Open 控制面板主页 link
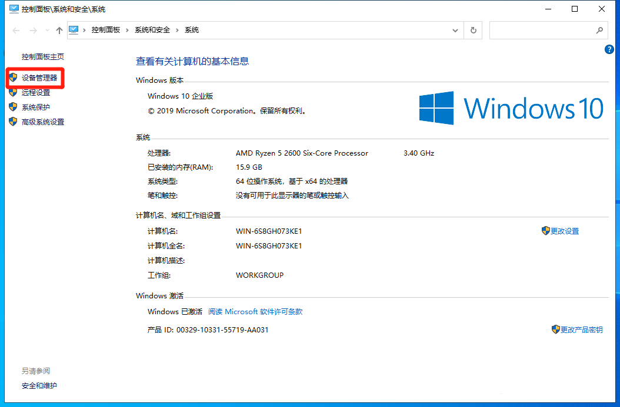 pos(43,57)
